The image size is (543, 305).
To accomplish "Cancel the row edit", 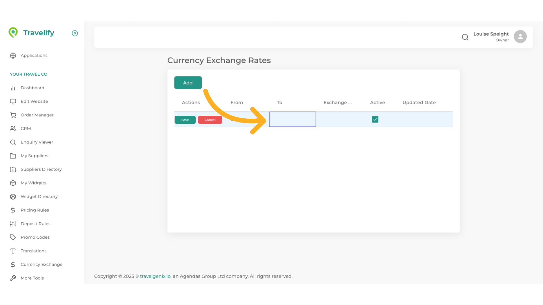I will click(x=210, y=120).
